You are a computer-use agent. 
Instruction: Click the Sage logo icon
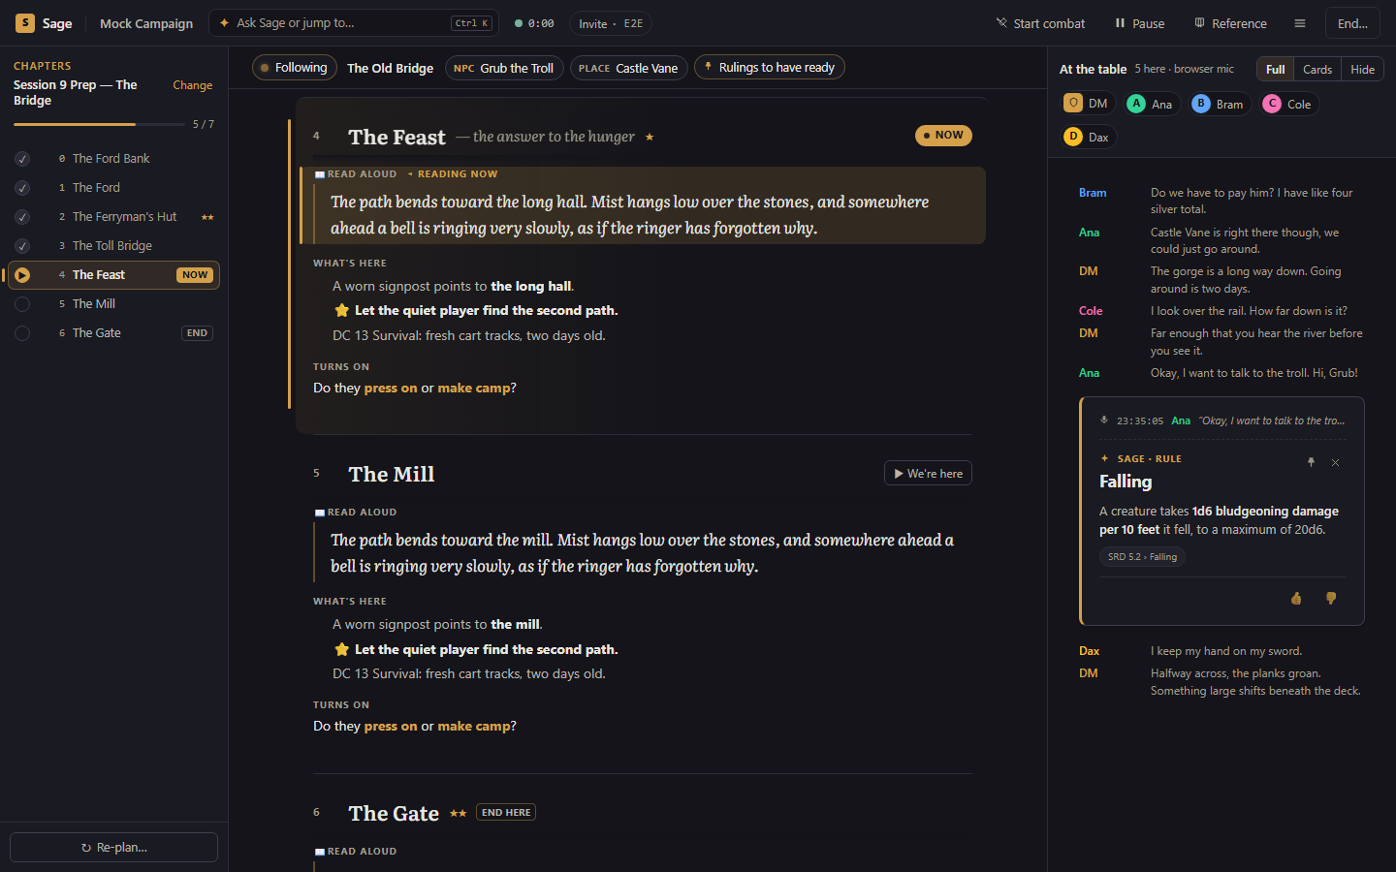coord(25,23)
